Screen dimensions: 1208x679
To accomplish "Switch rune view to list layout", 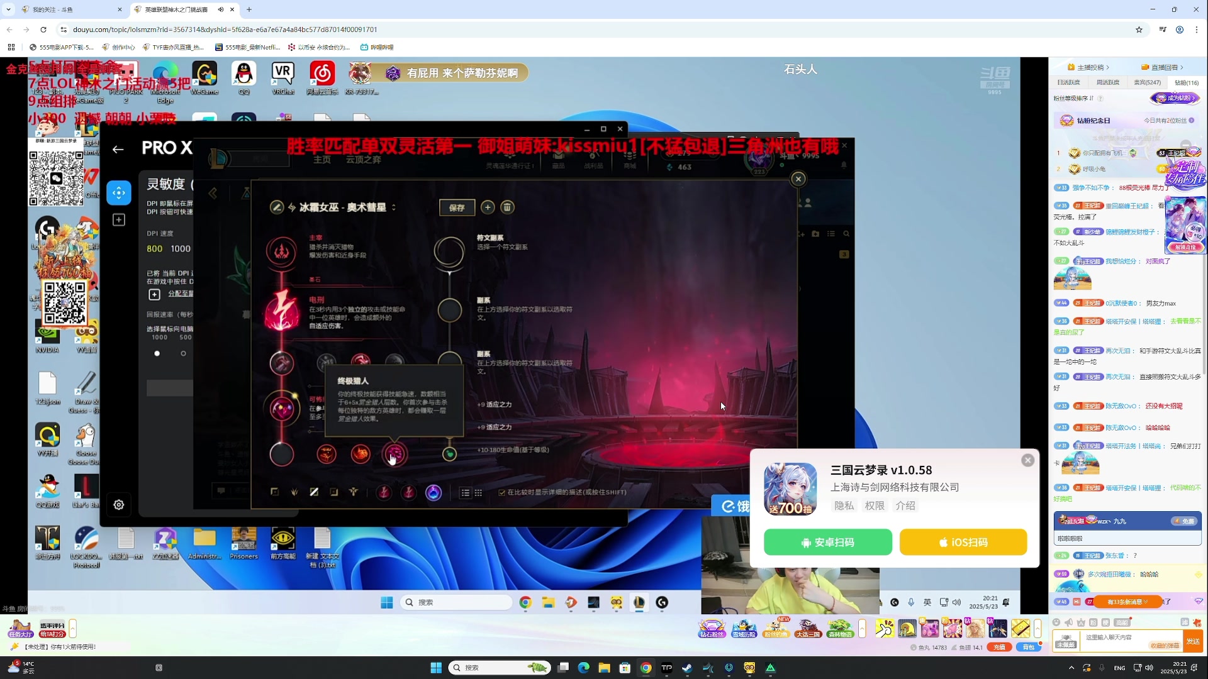I will (x=466, y=493).
